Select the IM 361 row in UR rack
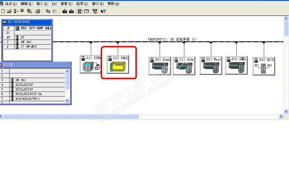Image resolution: width=289 pixels, height=176 pixels. click(x=32, y=80)
